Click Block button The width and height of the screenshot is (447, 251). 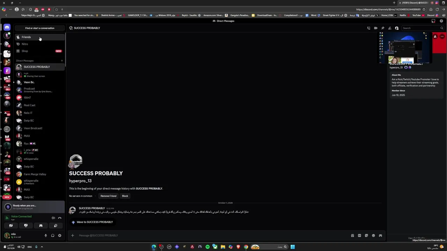click(125, 196)
